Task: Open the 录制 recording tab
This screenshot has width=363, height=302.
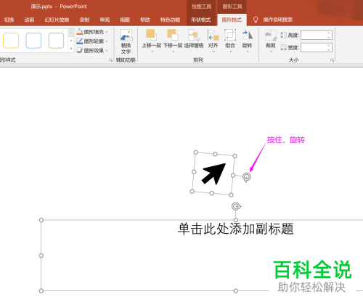Action: [x=84, y=20]
